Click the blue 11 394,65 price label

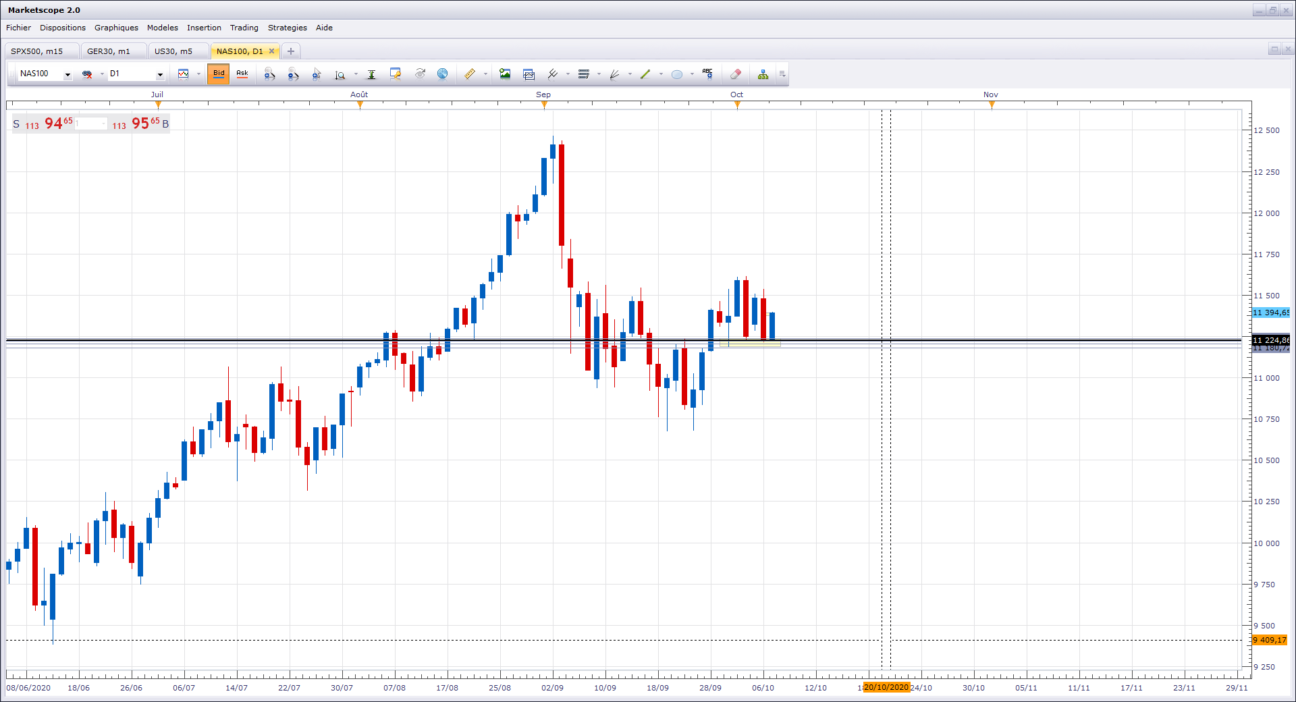tap(1271, 313)
